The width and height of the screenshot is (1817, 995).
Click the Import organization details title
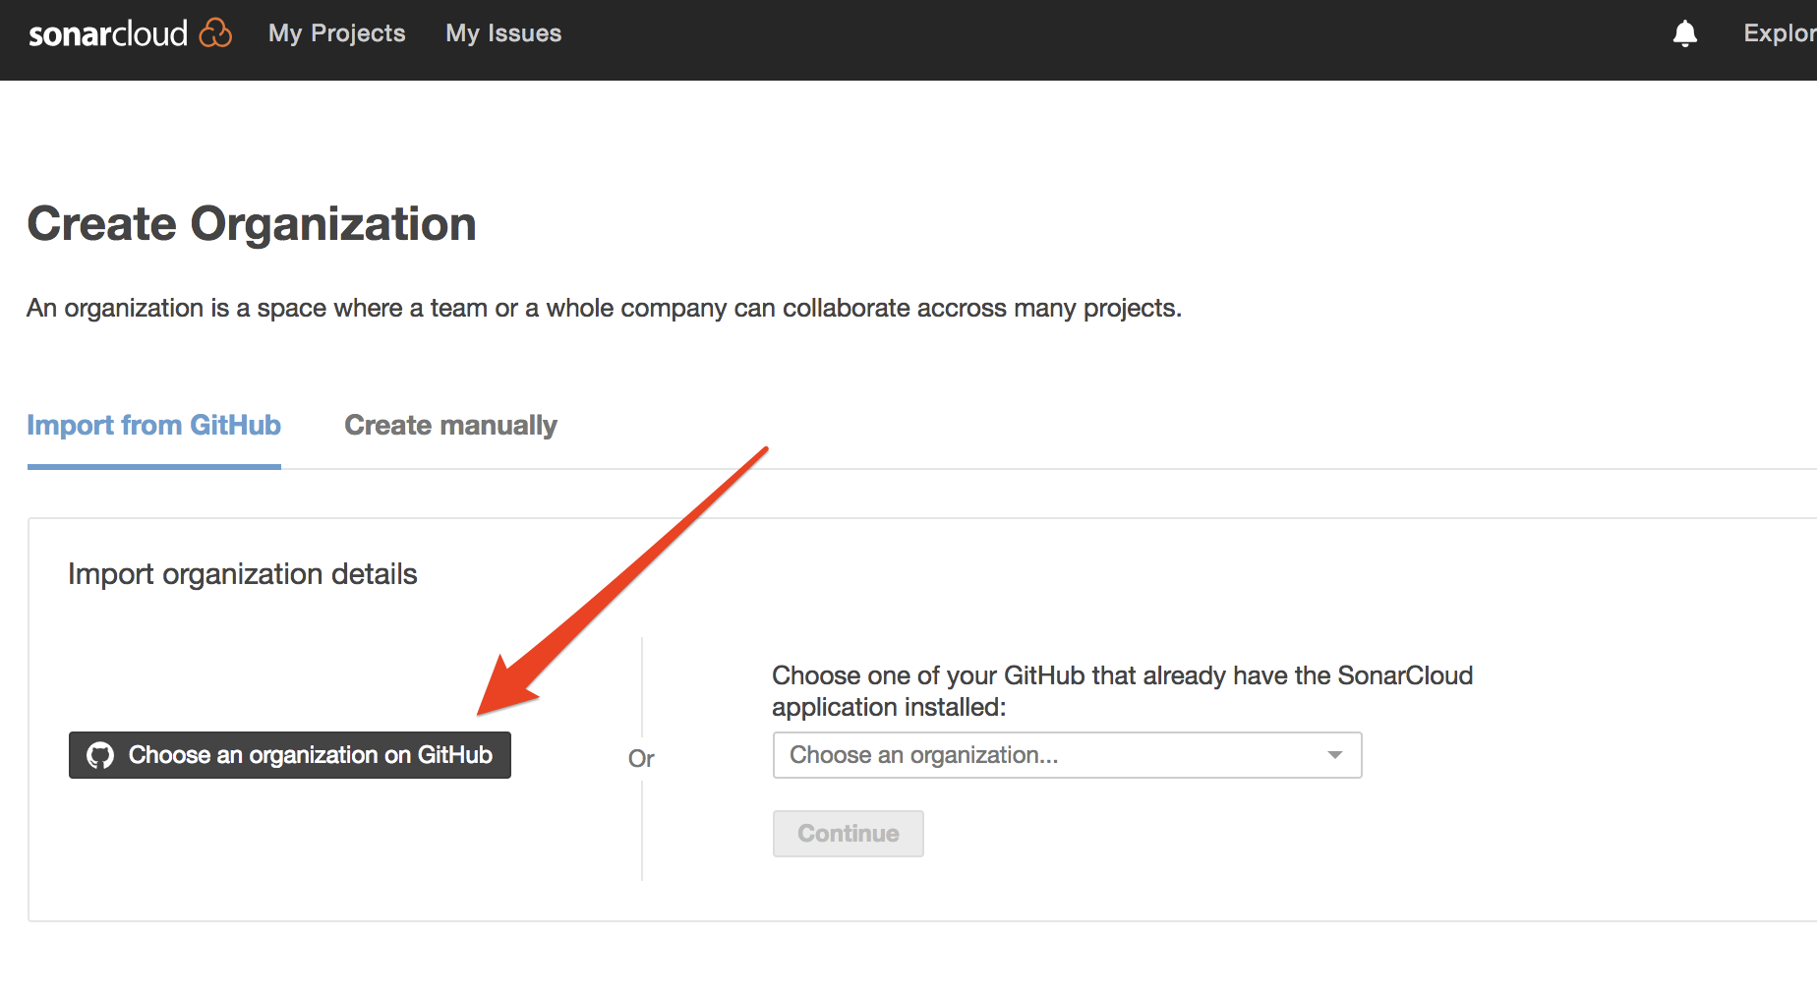pyautogui.click(x=243, y=574)
